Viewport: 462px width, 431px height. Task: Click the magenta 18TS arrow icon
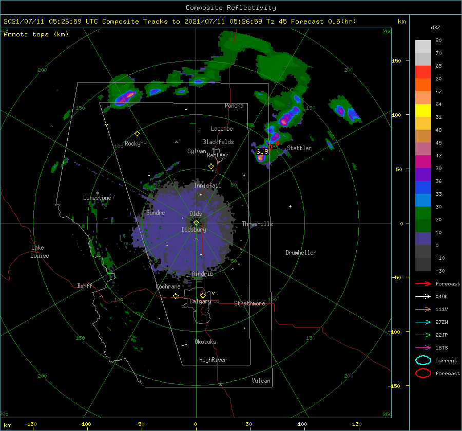pos(423,348)
